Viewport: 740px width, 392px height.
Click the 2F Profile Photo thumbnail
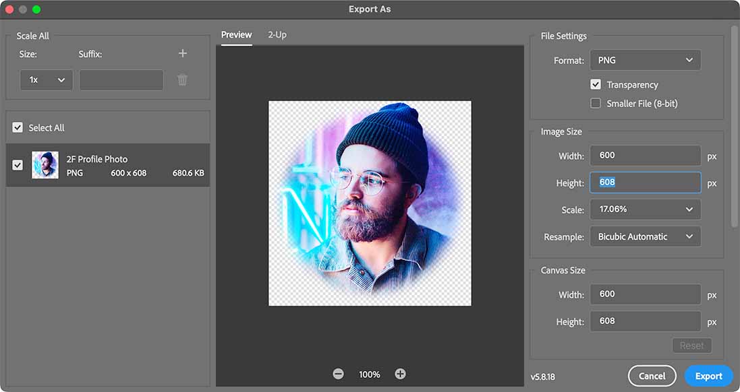pos(45,165)
